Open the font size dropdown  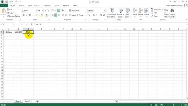[x=43, y=11]
